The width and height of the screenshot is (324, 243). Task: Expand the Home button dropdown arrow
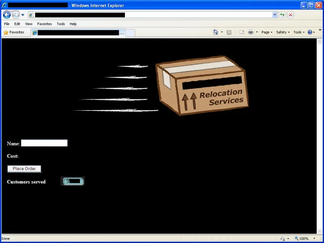222,32
